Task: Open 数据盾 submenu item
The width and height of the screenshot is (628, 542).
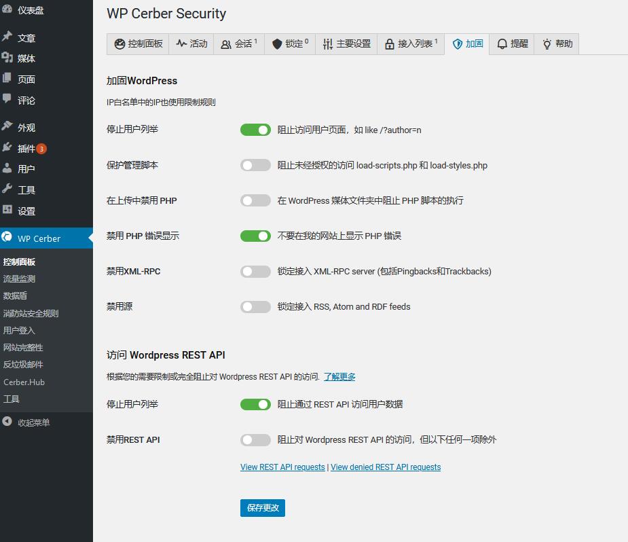Action: click(x=15, y=295)
